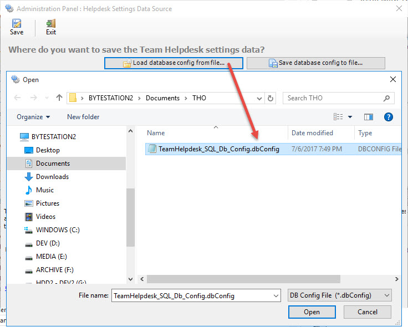Viewport: 408px width, 327px height.
Task: Go up one folder level arrow
Action: [59, 98]
